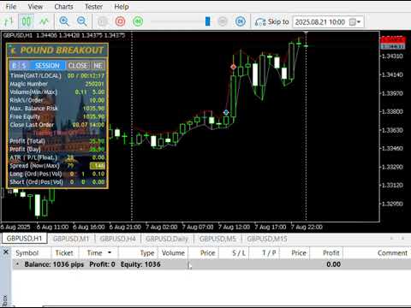Open the Tester menu
Viewport: 411px width, 308px height.
(x=93, y=7)
